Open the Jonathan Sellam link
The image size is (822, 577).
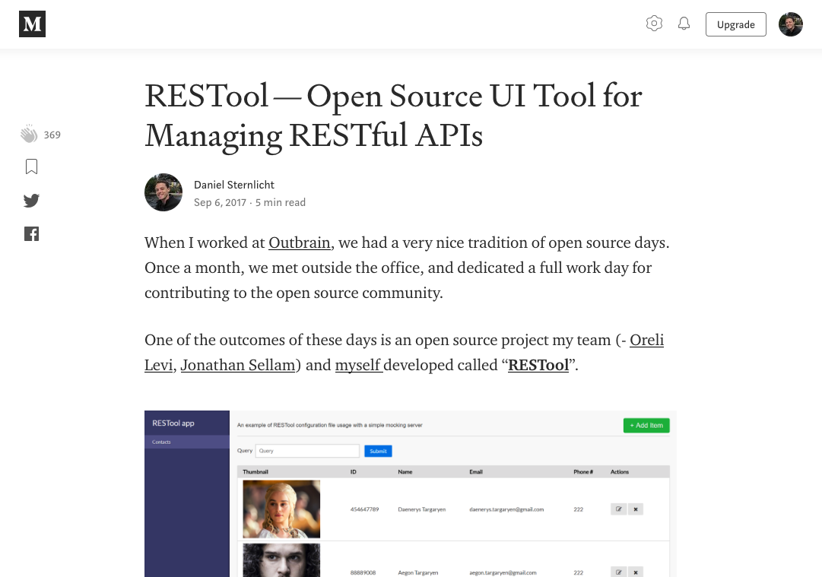[238, 365]
